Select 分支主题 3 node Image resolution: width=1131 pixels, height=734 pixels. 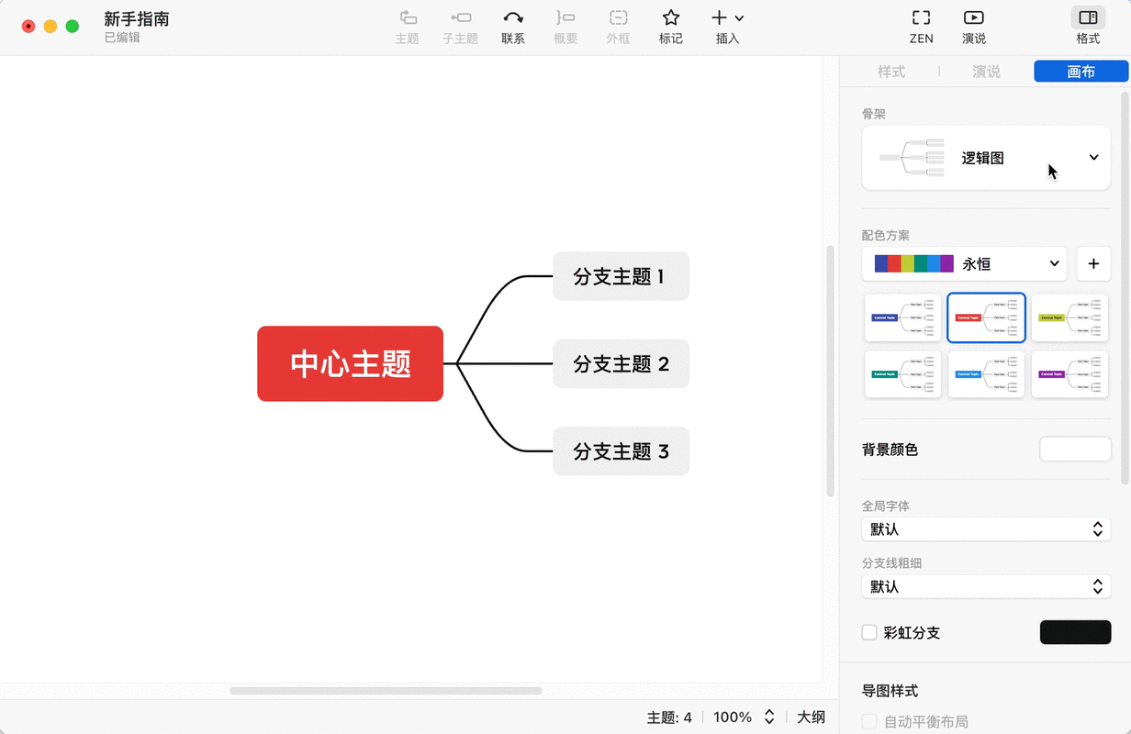click(621, 451)
